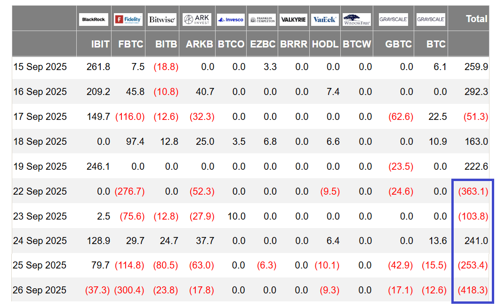497x308 pixels.
Task: Select the 22 Sep 2025 date row
Action: tap(40, 191)
